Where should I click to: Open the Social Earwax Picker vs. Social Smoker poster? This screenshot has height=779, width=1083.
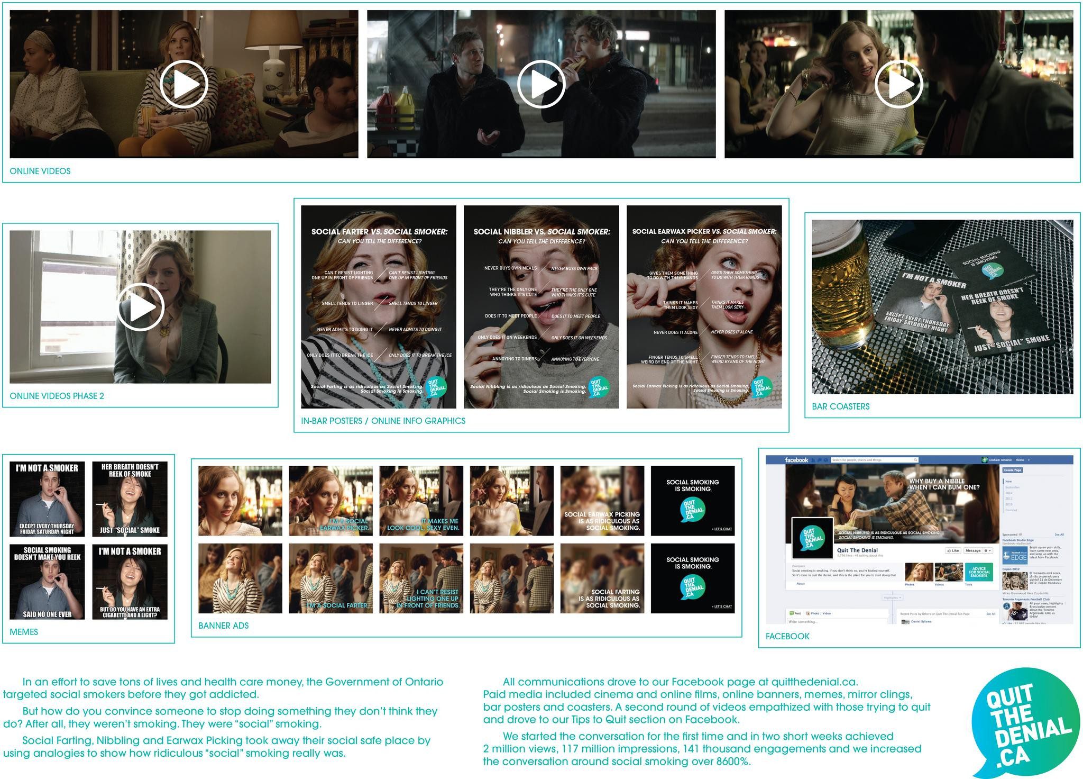pyautogui.click(x=704, y=307)
